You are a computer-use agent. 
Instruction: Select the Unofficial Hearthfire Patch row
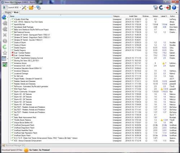tap(94, 130)
